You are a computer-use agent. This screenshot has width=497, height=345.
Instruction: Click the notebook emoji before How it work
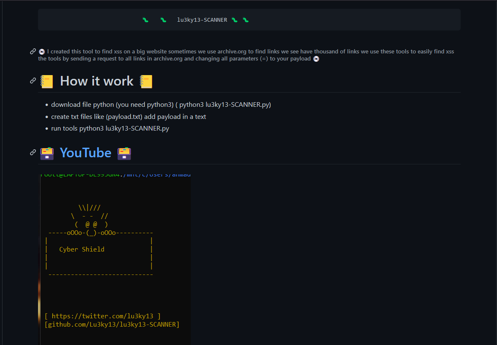[x=47, y=82]
